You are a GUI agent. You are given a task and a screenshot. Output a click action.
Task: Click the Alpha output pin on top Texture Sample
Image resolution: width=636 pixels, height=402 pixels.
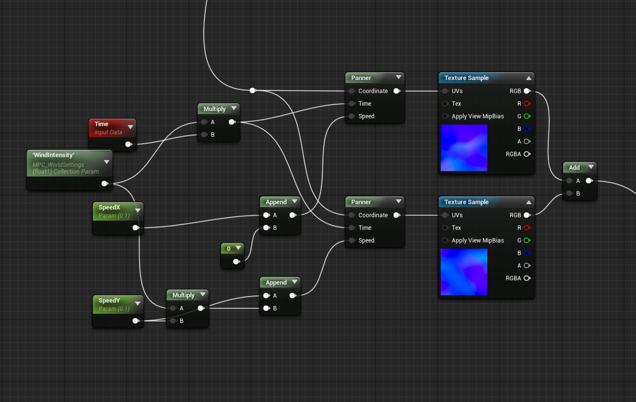click(x=526, y=141)
